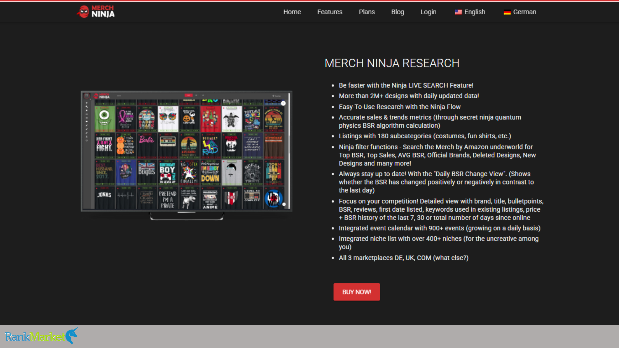Viewport: 619px width, 348px height.
Task: Click 'Easy-To-Use Research with the Ninja Flow'
Action: click(400, 107)
